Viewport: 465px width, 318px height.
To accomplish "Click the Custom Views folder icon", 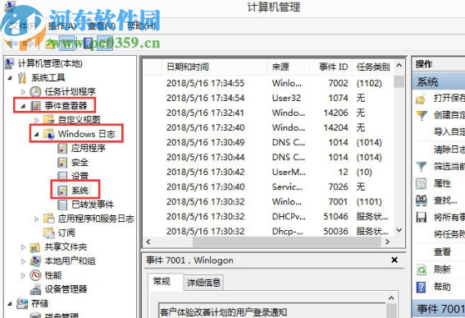I will click(x=49, y=120).
